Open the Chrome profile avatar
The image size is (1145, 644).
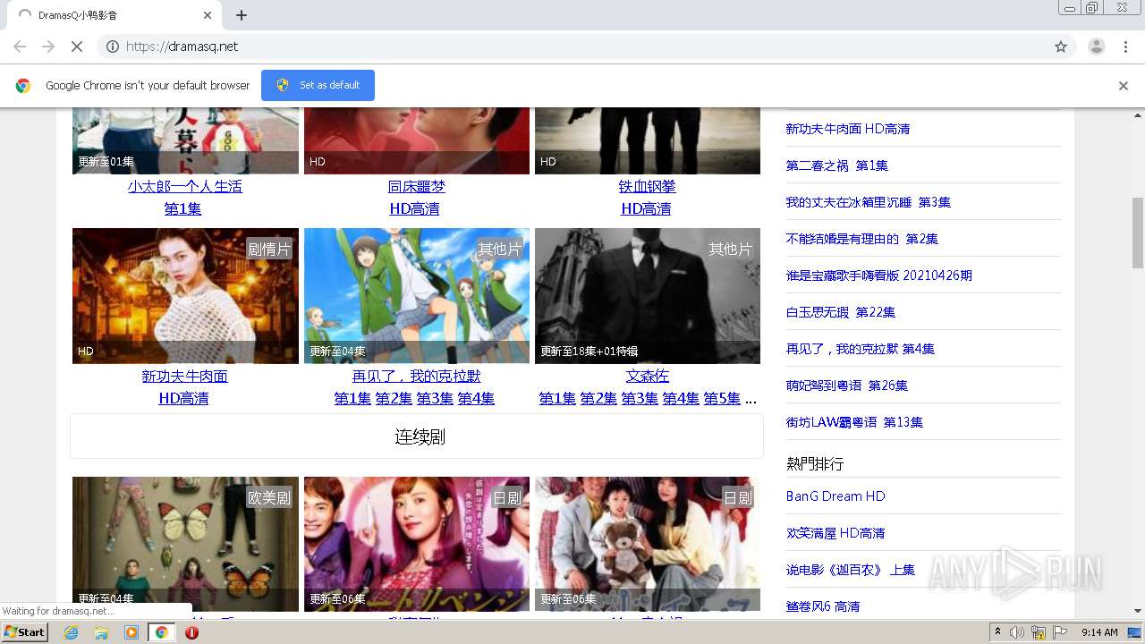tap(1096, 47)
